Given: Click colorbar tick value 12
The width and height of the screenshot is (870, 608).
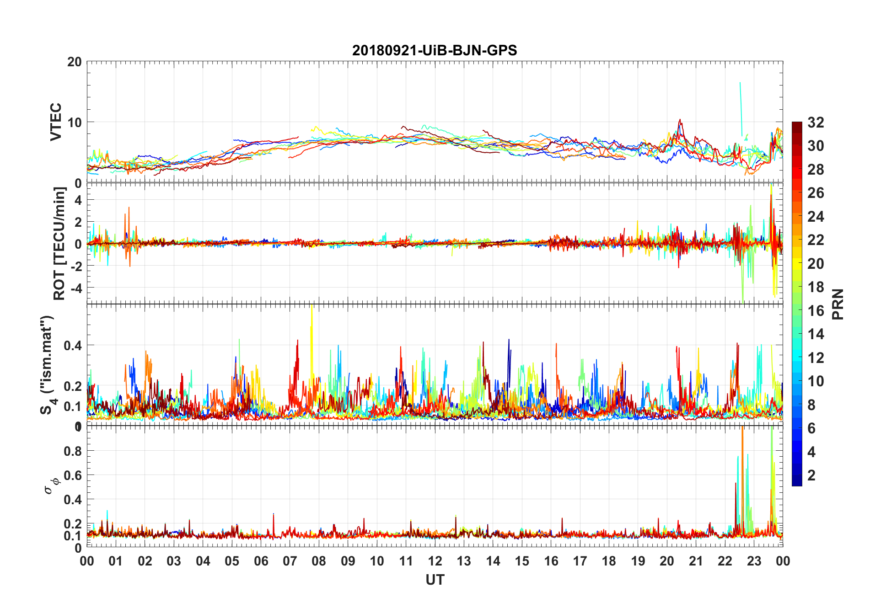Looking at the screenshot, I should coord(816,357).
